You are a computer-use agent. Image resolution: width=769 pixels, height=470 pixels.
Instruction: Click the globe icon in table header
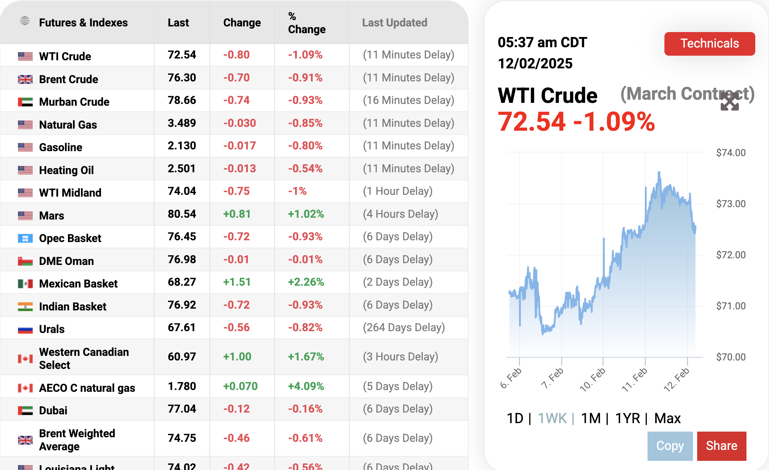tap(25, 21)
